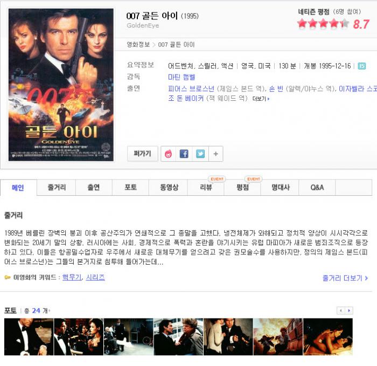Open all 24 photos count link
Image resolution: width=377 pixels, height=366 pixels.
pyautogui.click(x=36, y=310)
